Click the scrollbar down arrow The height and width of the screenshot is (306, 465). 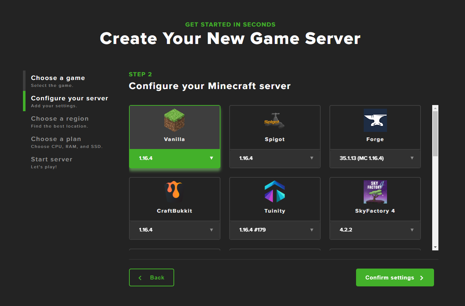pos(435,247)
